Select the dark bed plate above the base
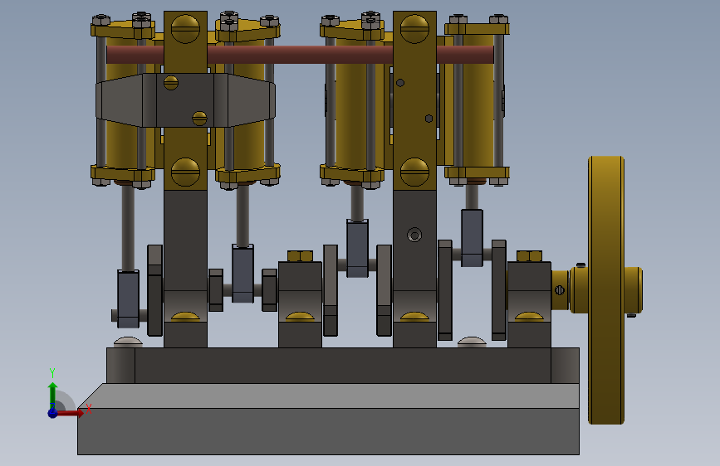 tap(342, 366)
